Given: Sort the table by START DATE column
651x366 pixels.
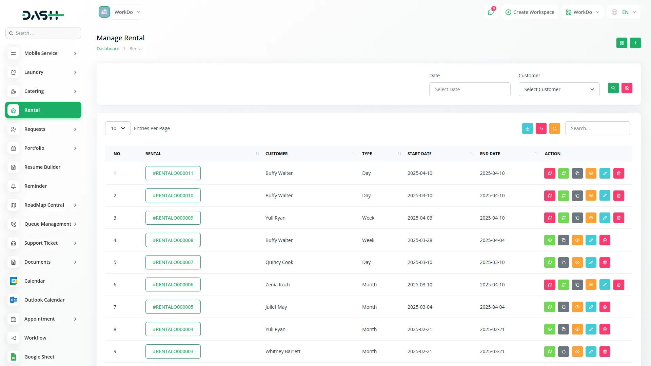Looking at the screenshot, I should 419,154.
